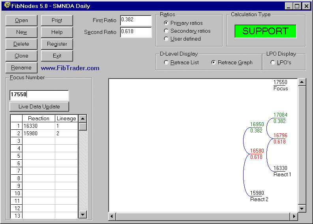The height and width of the screenshot is (224, 313).
Task: Click the green 17084 node value
Action: tap(280, 115)
